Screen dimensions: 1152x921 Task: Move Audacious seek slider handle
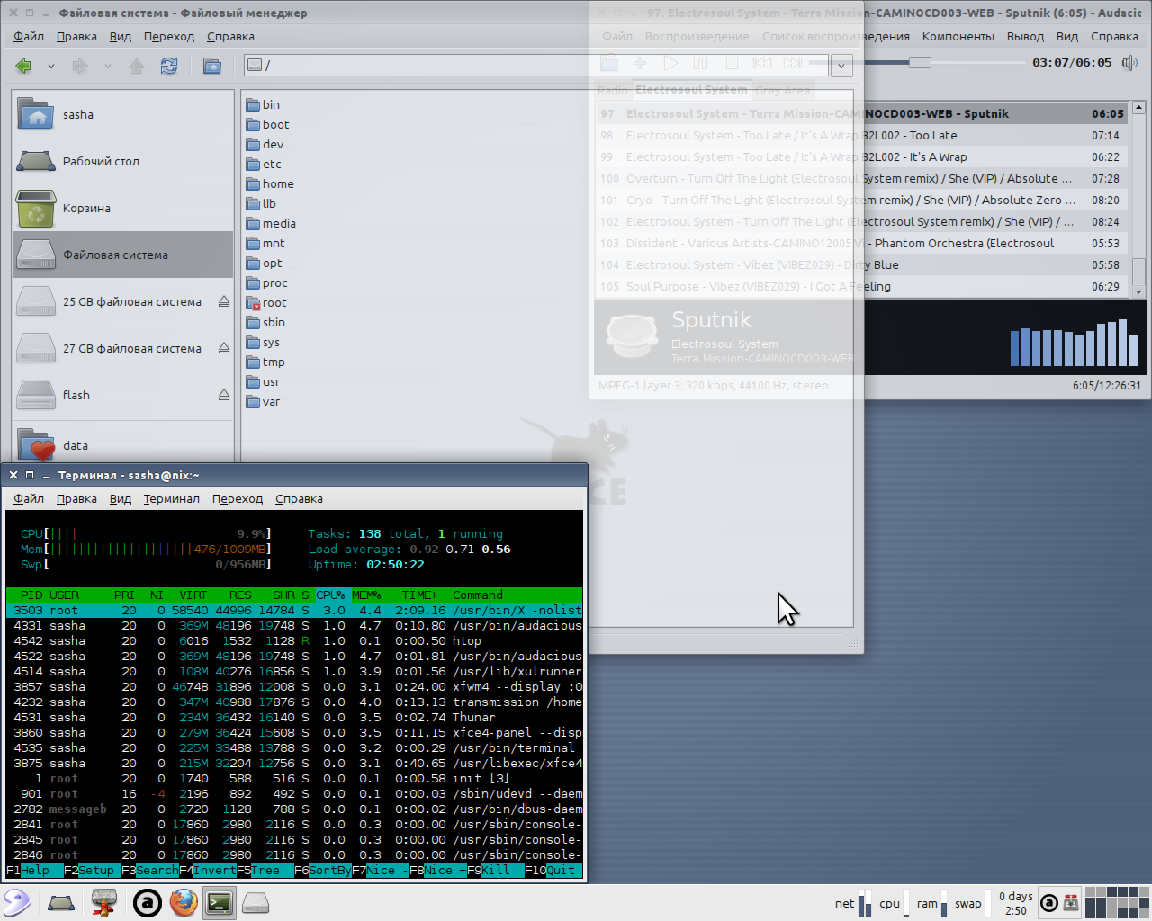tap(920, 63)
